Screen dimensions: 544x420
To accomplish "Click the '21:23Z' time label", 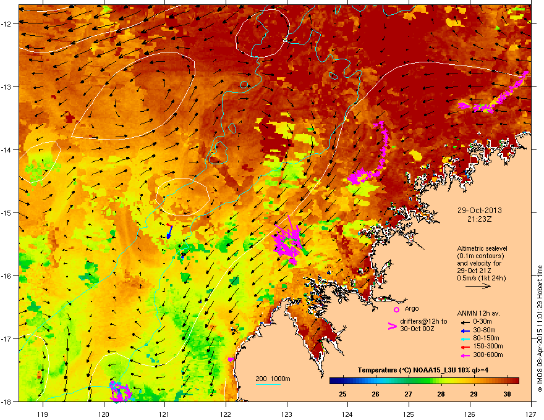I will click(479, 219).
